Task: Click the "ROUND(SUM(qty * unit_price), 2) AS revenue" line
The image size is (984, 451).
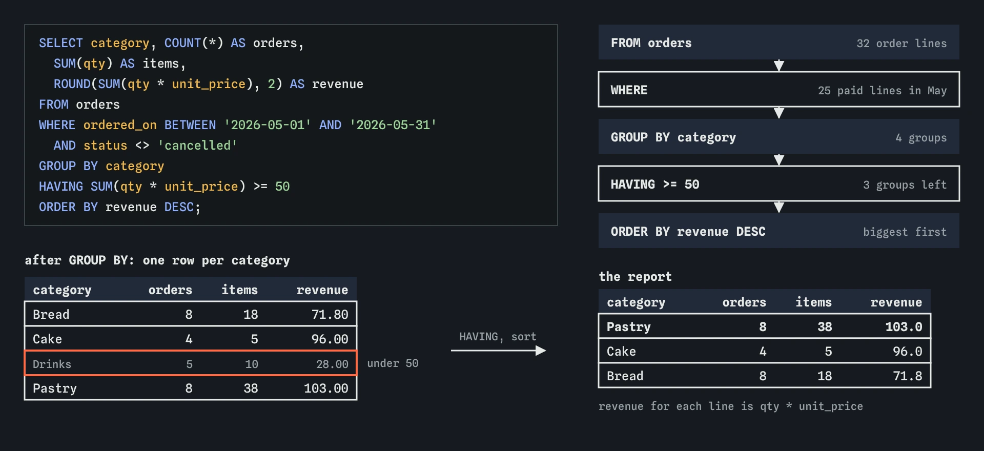Action: (209, 84)
